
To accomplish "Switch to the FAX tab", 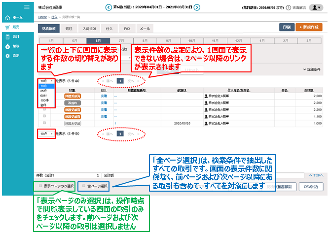I will (x=127, y=29).
